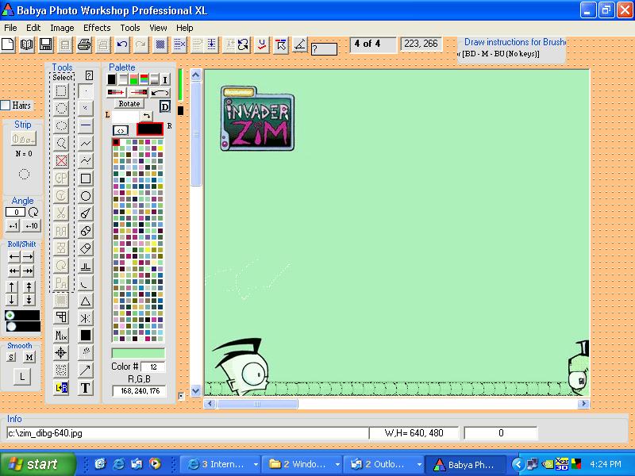Click the angle +-1 button
This screenshot has height=476, width=635.
pyautogui.click(x=13, y=226)
